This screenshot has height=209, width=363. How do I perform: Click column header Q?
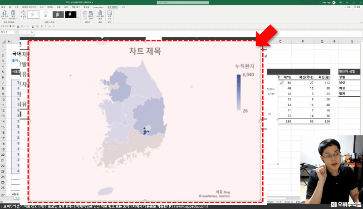(322, 42)
